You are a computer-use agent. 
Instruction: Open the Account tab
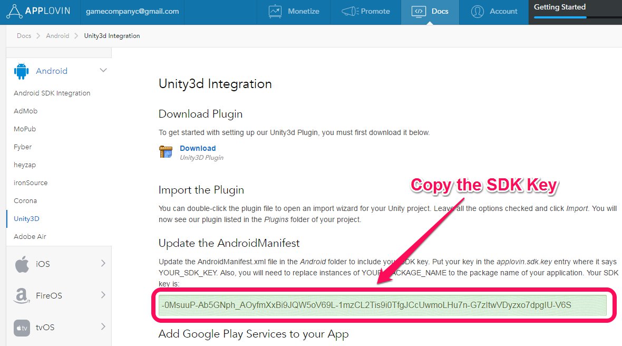coord(494,12)
